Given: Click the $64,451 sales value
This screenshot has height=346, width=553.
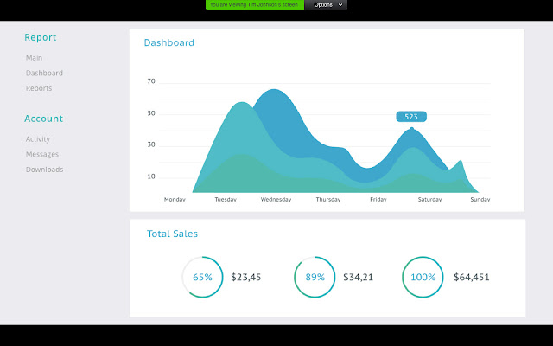Looking at the screenshot, I should pos(472,277).
